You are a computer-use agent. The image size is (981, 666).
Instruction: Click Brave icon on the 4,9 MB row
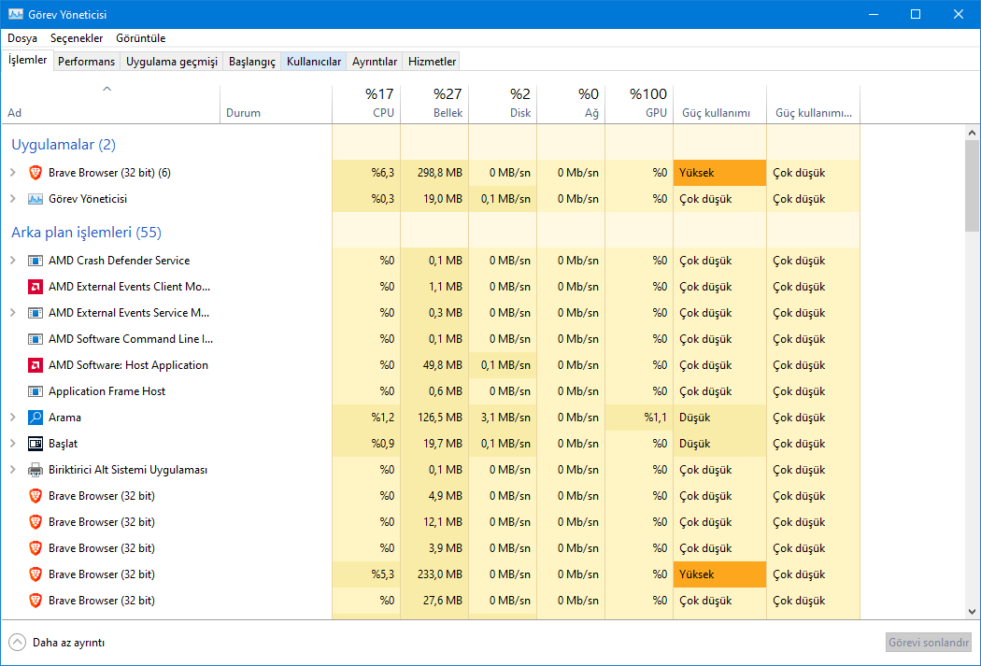pyautogui.click(x=36, y=496)
